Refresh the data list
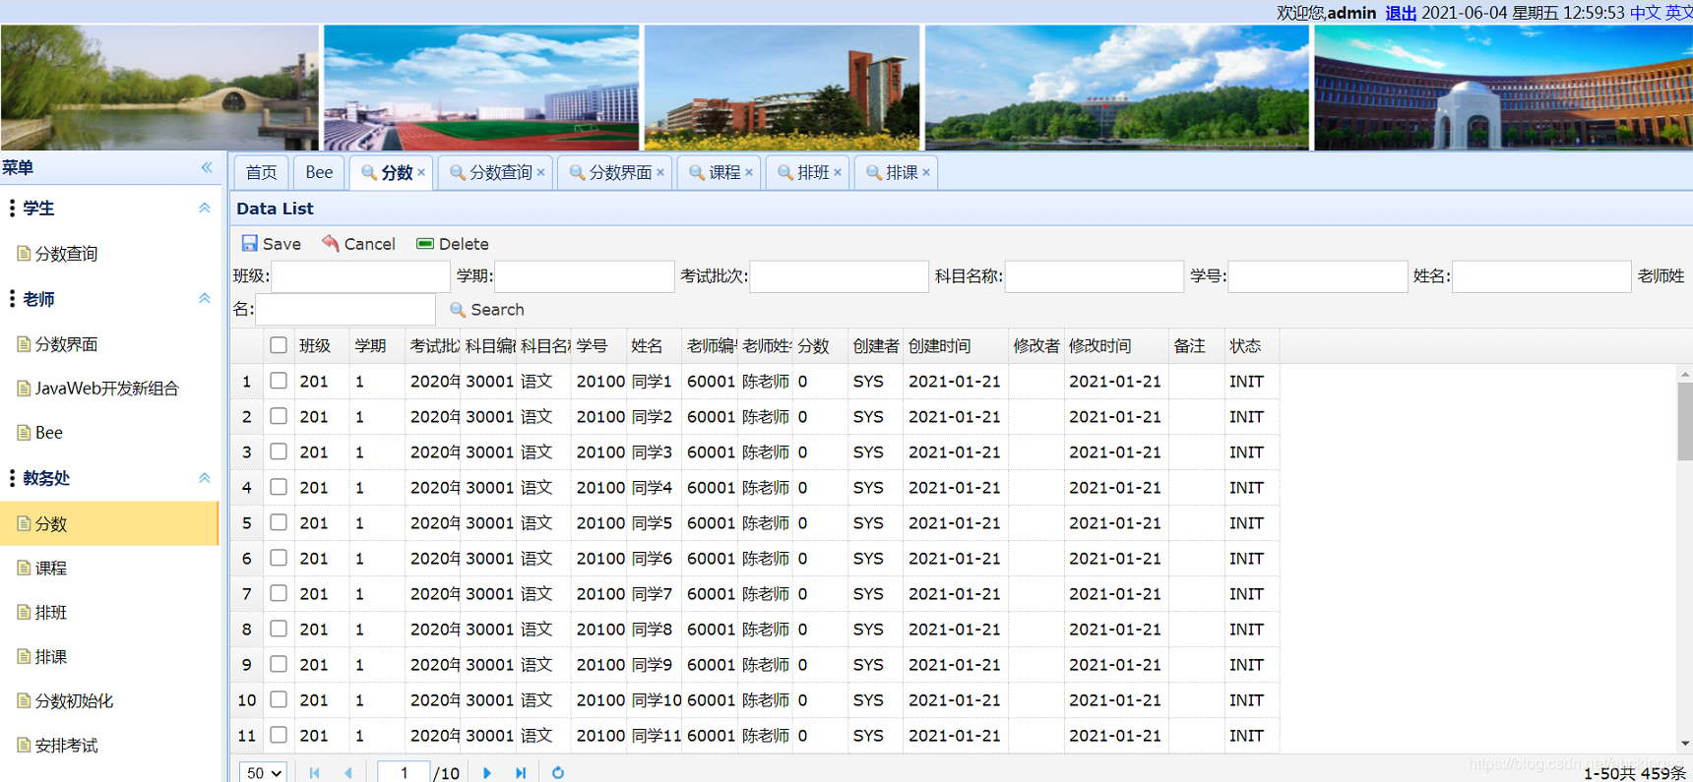The width and height of the screenshot is (1693, 782). [x=558, y=773]
